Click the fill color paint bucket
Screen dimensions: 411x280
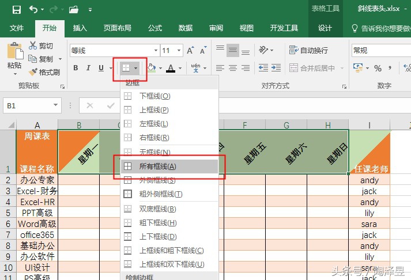click(x=151, y=68)
